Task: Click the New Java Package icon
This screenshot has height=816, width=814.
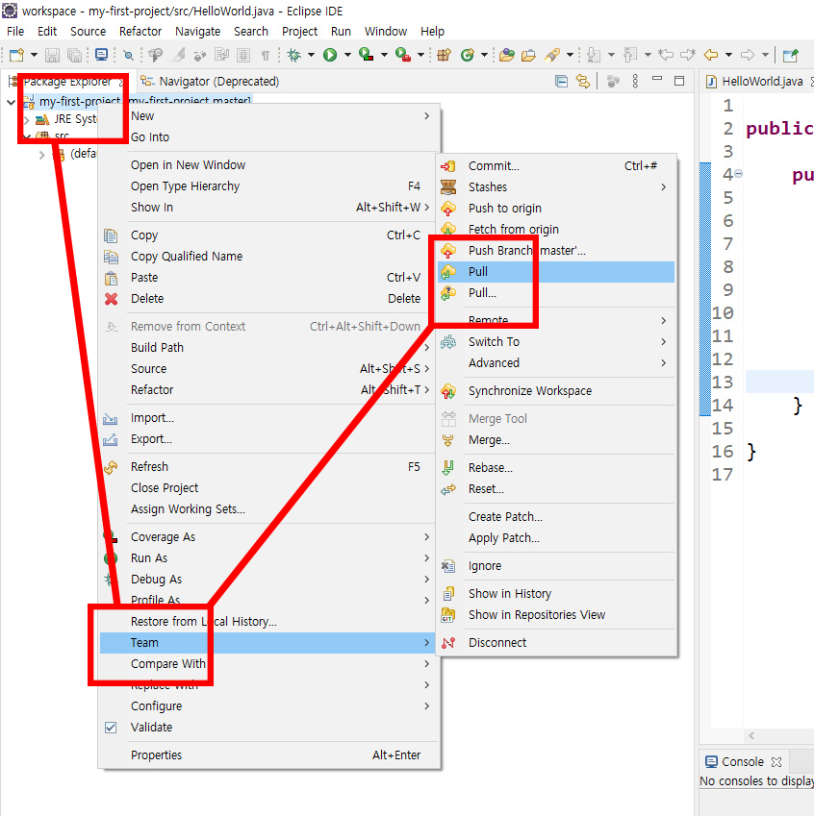Action: click(x=444, y=55)
